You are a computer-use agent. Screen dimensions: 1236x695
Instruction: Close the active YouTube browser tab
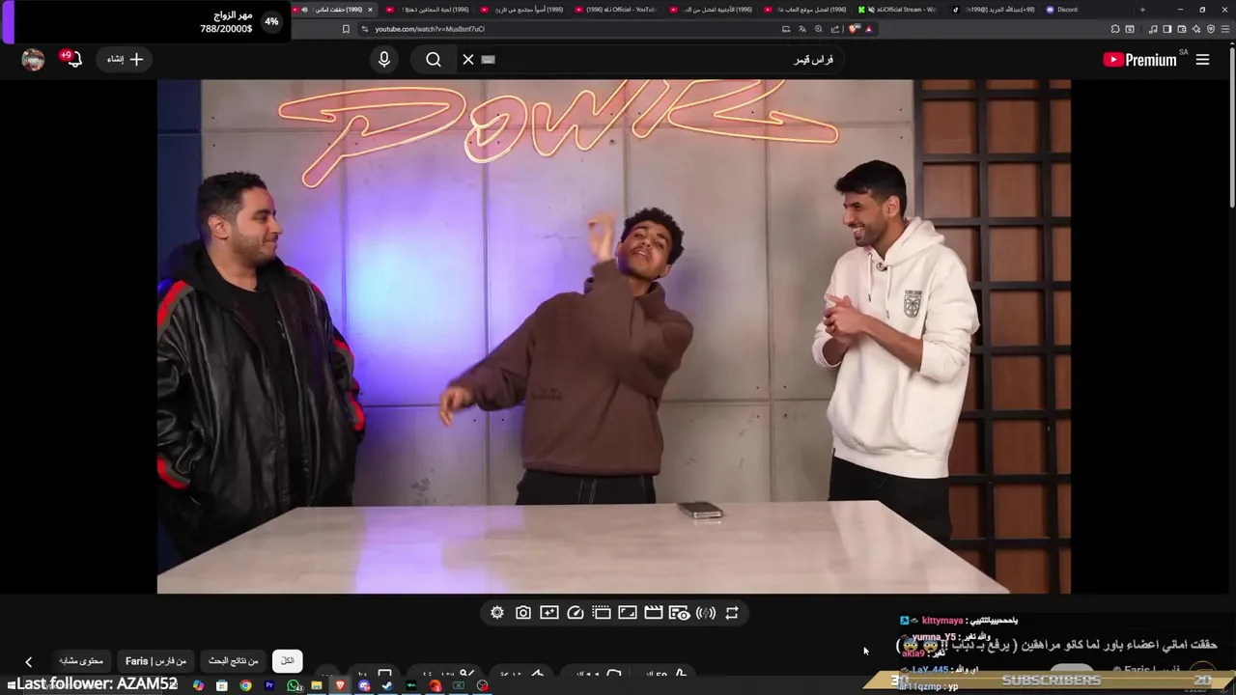(370, 10)
